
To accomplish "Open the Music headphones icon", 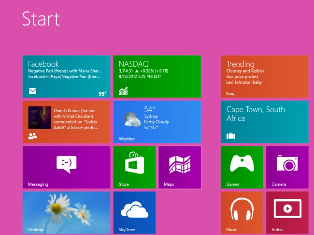I will click(242, 210).
